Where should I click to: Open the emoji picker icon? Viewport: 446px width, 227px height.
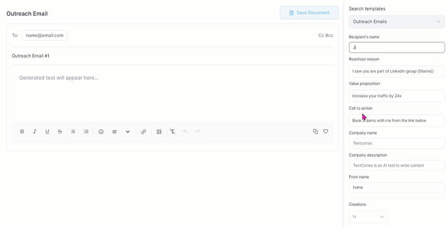point(101,131)
